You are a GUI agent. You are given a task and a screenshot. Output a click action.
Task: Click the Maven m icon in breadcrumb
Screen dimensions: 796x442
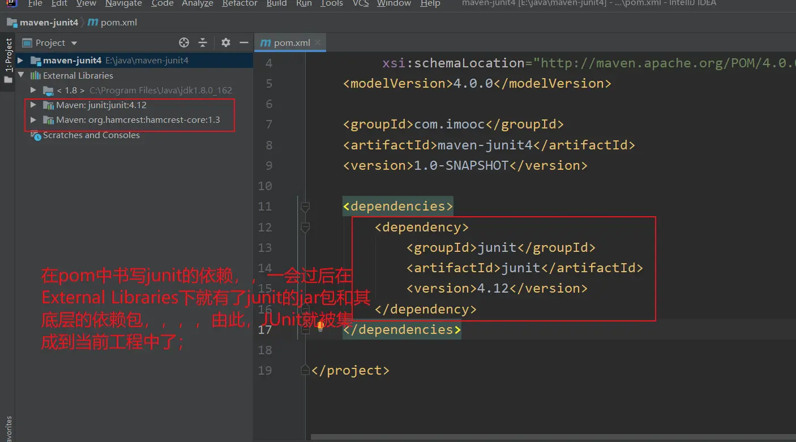[x=93, y=23]
